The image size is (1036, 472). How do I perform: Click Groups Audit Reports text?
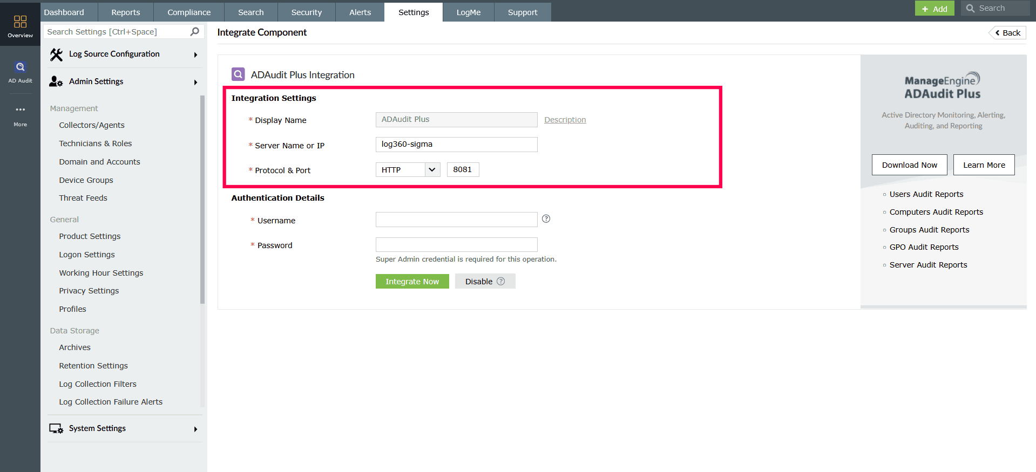pos(930,230)
